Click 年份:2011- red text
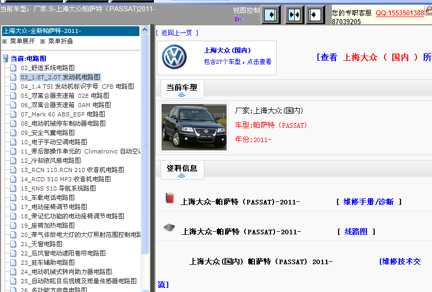 tap(253, 140)
